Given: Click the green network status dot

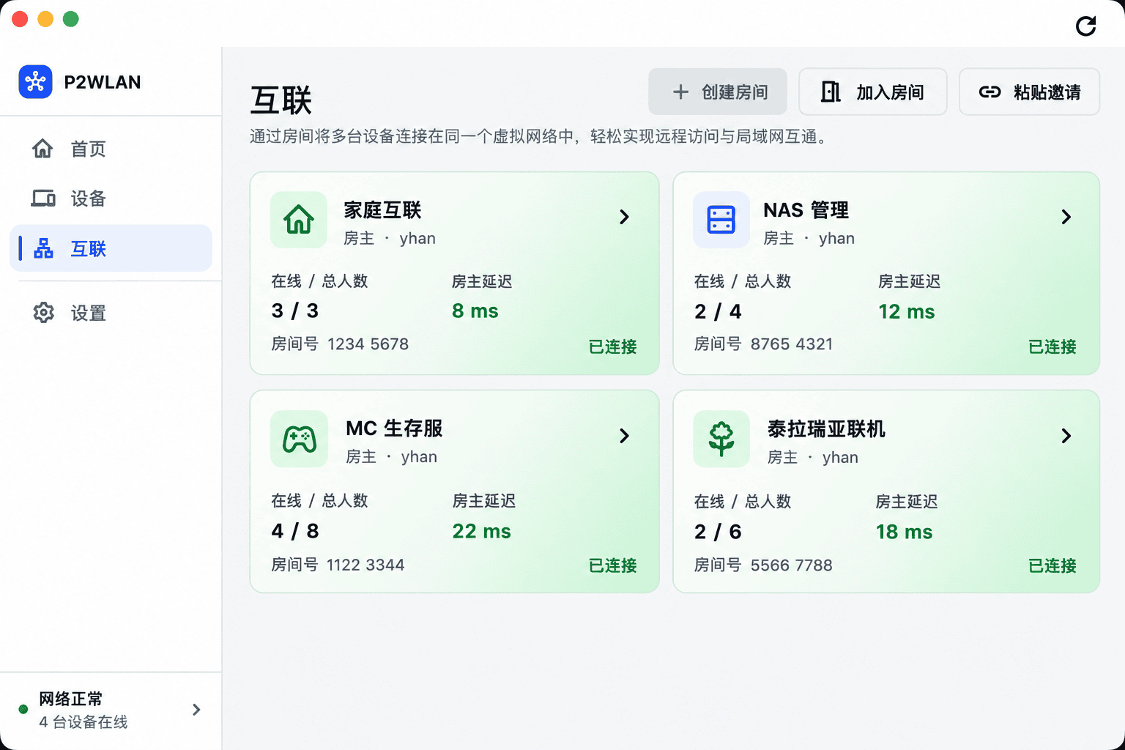Looking at the screenshot, I should click(23, 709).
